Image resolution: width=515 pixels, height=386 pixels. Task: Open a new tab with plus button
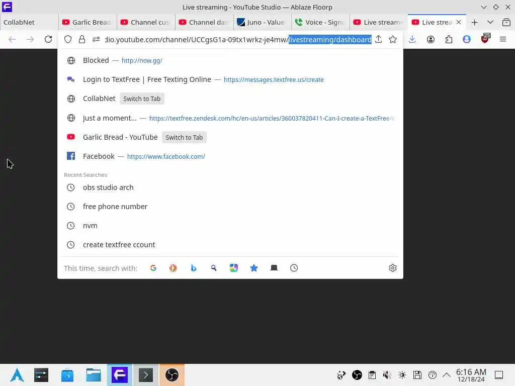474,22
